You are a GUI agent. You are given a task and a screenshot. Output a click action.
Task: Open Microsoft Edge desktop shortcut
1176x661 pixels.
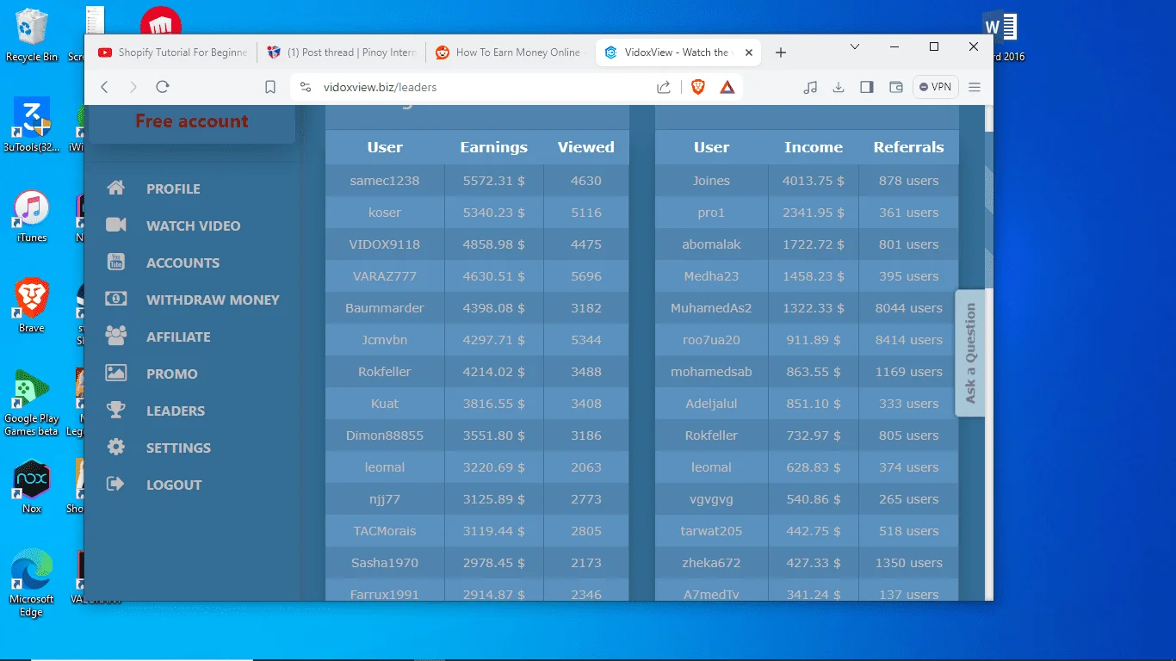[x=32, y=584]
